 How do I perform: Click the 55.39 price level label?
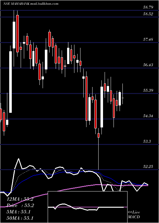point(148,90)
